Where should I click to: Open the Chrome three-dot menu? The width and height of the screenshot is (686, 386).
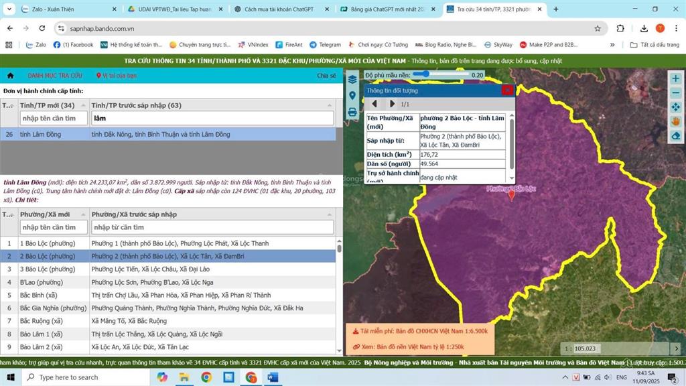click(676, 28)
